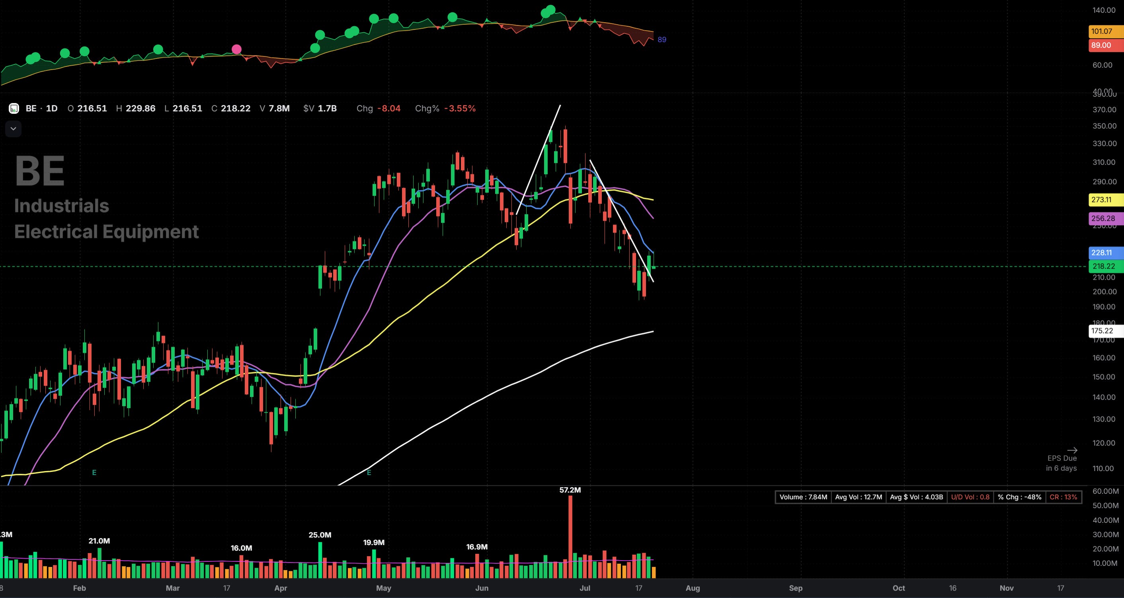
Task: Click the '21.0M' volume label
Action: (x=99, y=541)
